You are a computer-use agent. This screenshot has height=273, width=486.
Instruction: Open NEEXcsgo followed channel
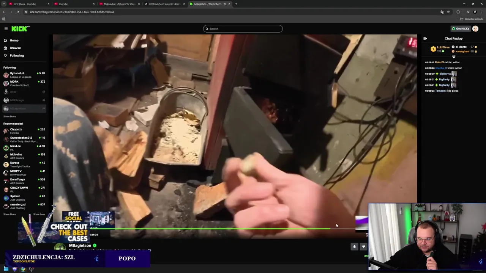point(24,100)
